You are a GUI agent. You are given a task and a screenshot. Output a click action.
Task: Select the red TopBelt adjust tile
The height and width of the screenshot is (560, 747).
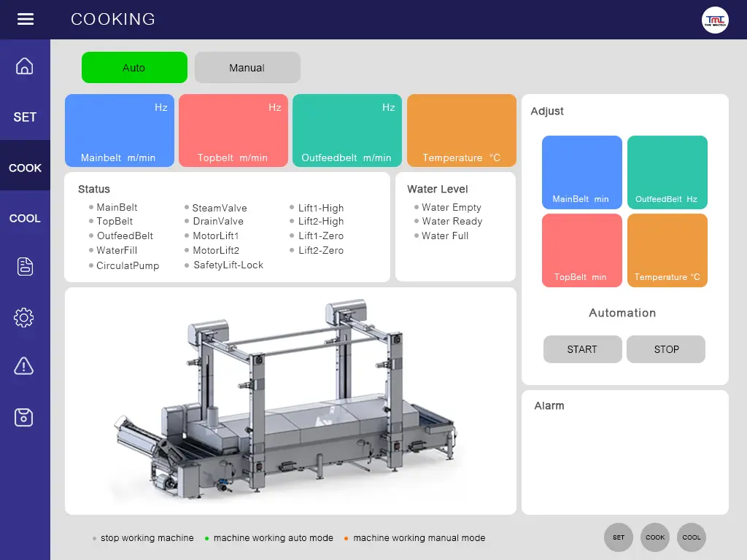pos(581,250)
